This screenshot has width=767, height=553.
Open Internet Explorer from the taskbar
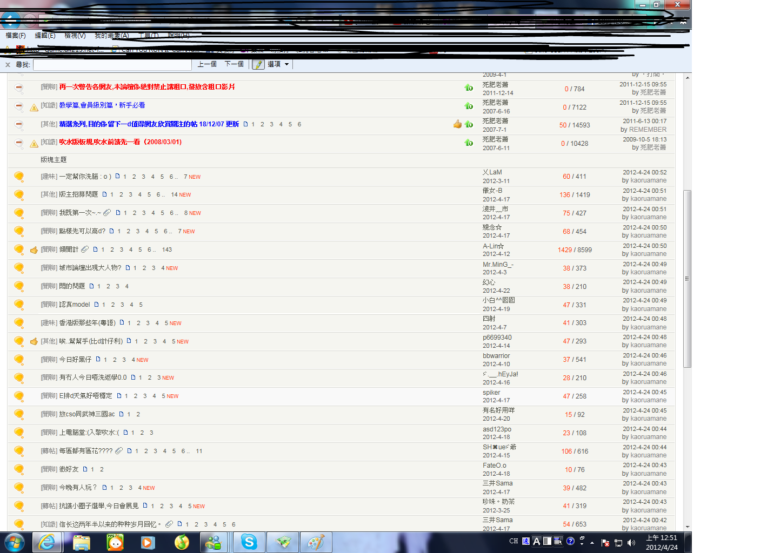coord(47,542)
